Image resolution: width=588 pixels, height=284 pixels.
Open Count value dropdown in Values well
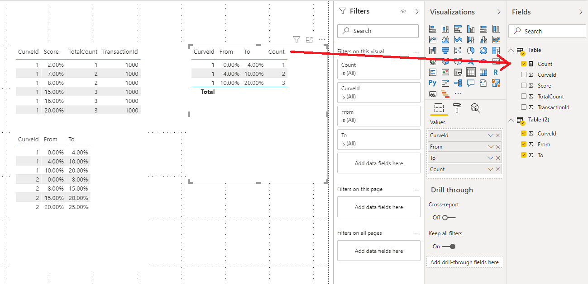pyautogui.click(x=491, y=169)
